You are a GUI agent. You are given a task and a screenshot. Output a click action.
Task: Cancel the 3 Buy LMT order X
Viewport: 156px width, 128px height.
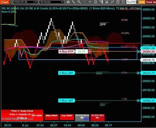138,73
